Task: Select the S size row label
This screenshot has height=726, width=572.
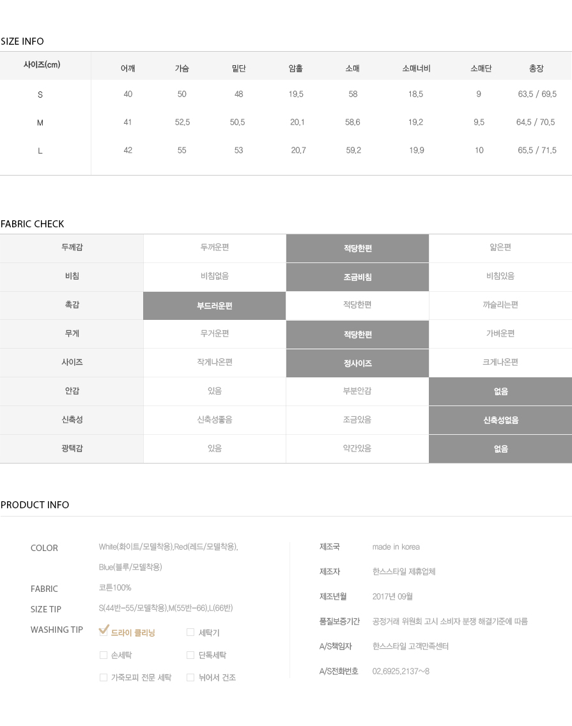Action: [x=40, y=95]
